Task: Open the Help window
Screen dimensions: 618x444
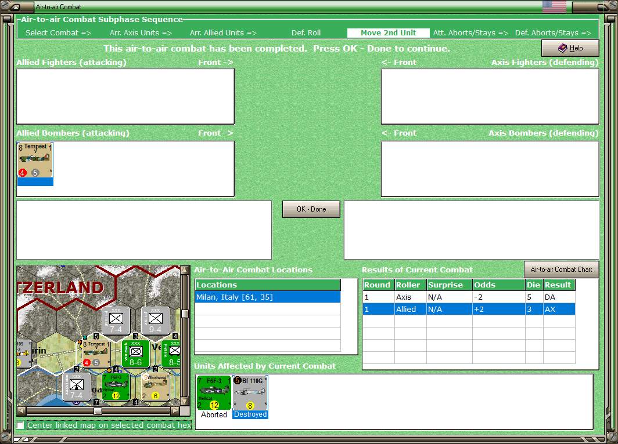Action: pos(570,48)
